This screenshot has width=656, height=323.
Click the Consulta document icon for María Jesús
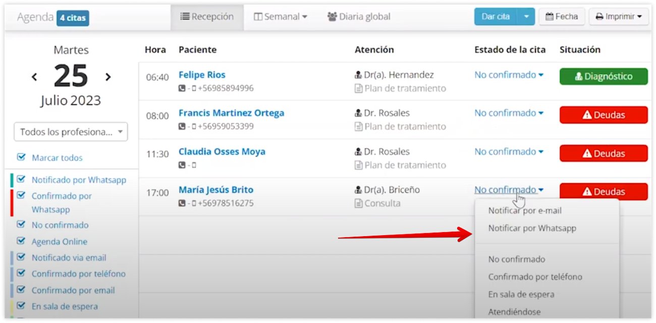coord(358,203)
